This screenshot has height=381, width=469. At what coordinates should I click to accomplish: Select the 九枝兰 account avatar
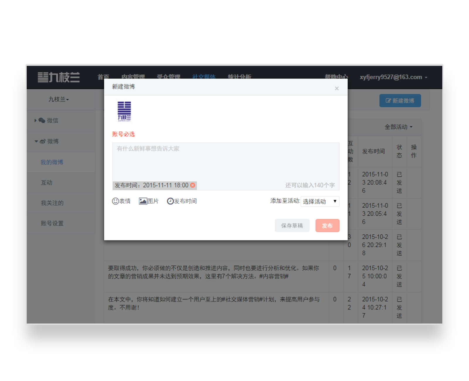[x=124, y=111]
